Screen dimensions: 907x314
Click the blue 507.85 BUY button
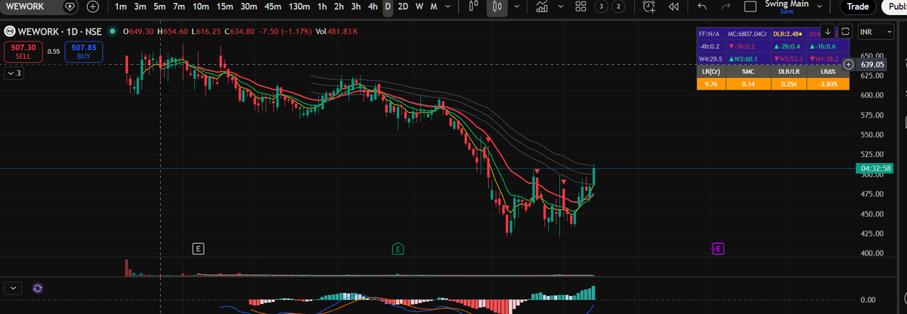83,51
